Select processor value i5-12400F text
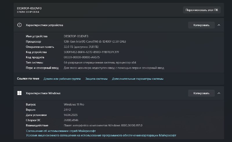Screen dimensions: 232x142 coord(95,41)
